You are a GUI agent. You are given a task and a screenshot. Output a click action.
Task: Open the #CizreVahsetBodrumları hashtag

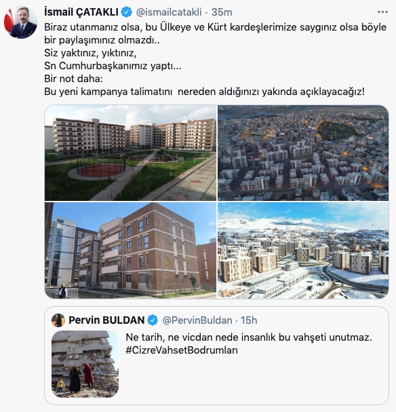coord(182,350)
